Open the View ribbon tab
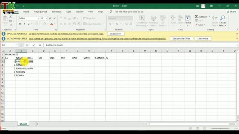 90,12
